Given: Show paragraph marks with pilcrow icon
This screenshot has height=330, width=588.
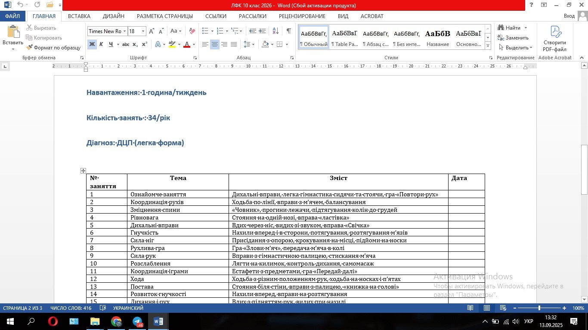Looking at the screenshot, I should point(288,31).
